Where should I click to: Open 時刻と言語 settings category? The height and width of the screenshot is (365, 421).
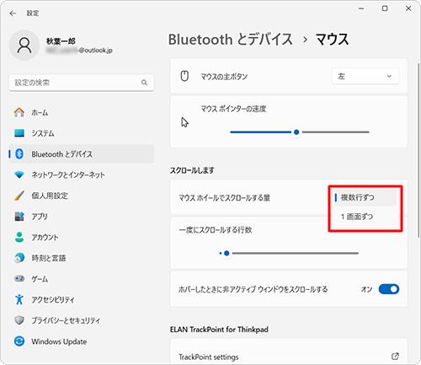(x=82, y=258)
